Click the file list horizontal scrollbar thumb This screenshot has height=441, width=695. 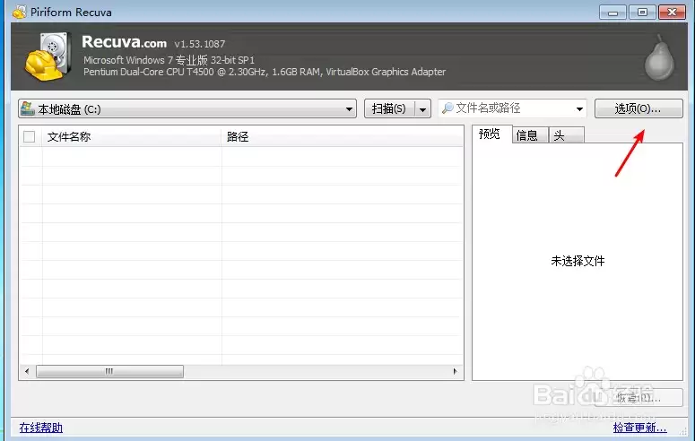point(109,371)
